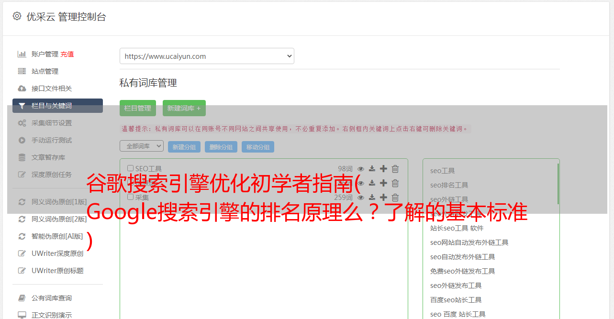Click the monitor icon of 正文识别演示

[22, 315]
